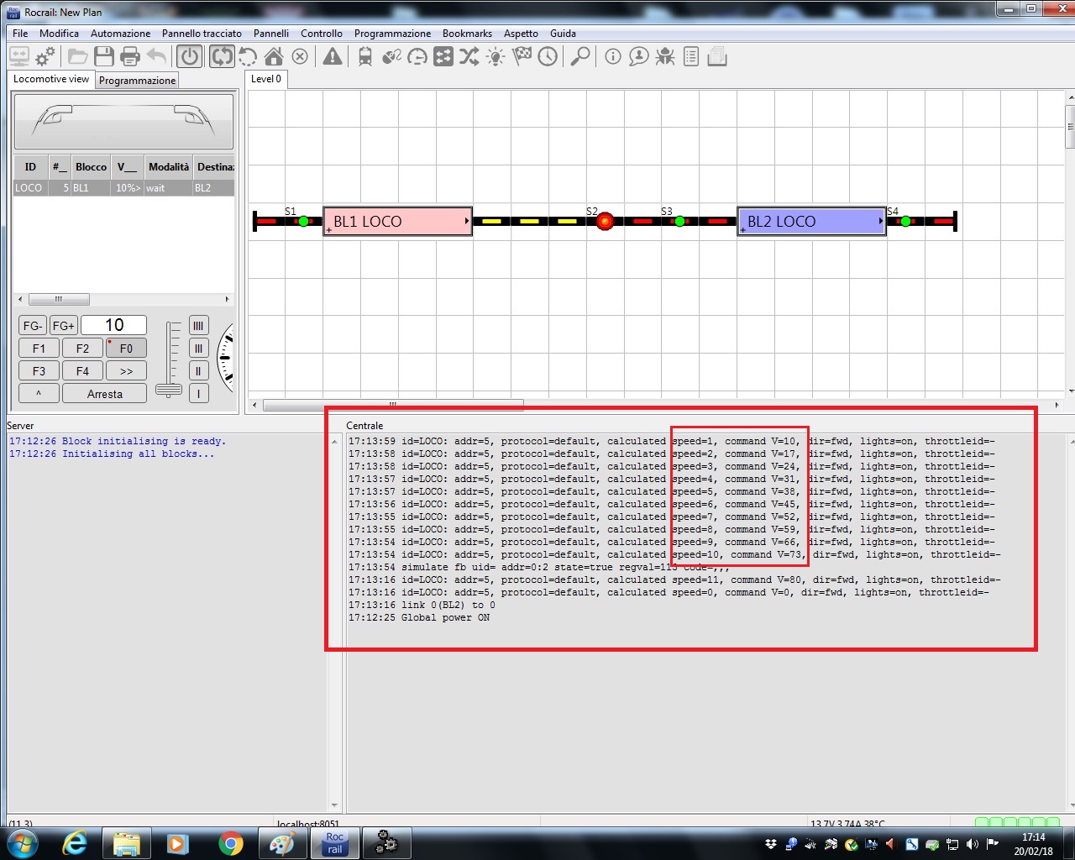The width and height of the screenshot is (1075, 860).
Task: Click the save diskette icon
Action: point(104,57)
